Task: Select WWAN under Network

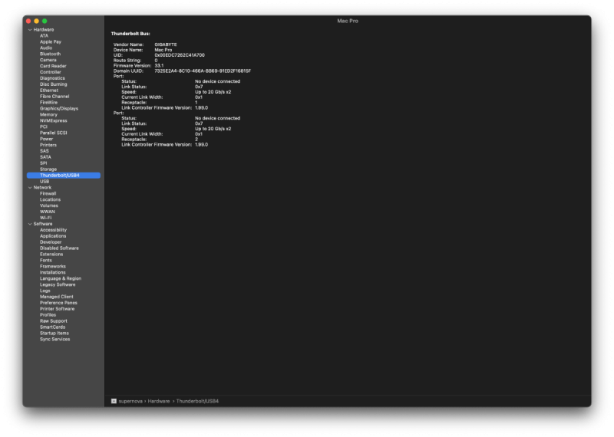Action: pyautogui.click(x=48, y=212)
